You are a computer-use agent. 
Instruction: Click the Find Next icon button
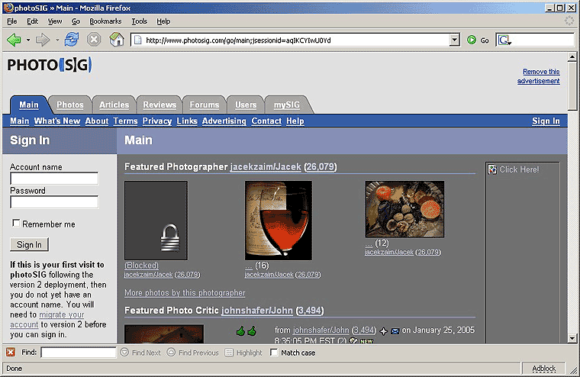click(124, 353)
